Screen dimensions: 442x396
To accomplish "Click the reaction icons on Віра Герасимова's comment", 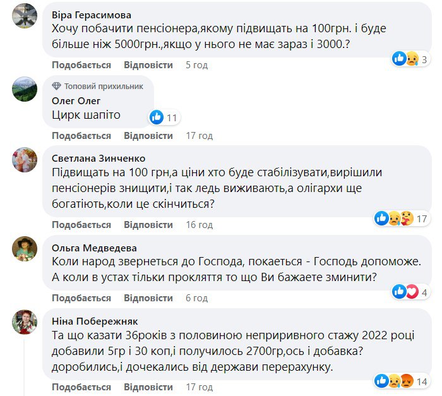I will [x=406, y=59].
